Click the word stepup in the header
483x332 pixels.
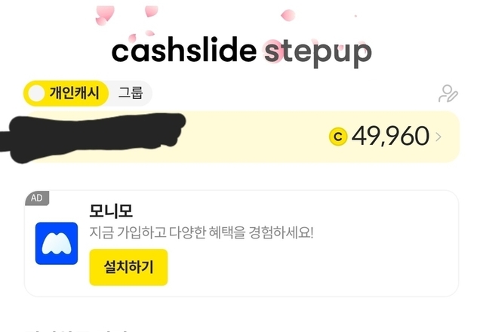click(318, 51)
